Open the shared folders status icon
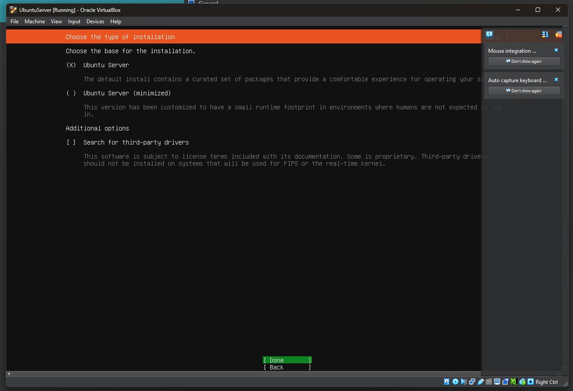 tap(489, 382)
